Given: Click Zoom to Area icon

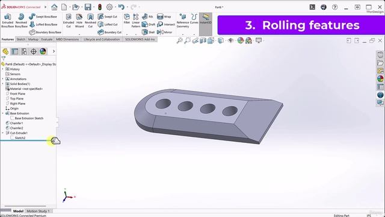Looking at the screenshot, I should (x=187, y=40).
